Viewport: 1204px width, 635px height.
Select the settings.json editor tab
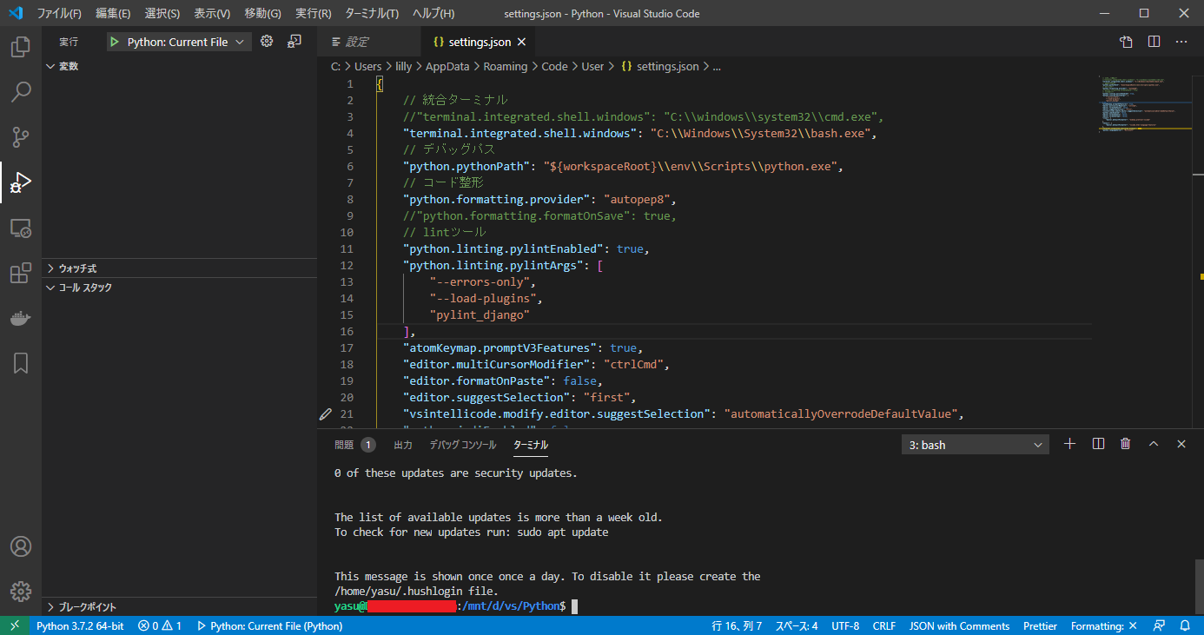click(x=480, y=42)
